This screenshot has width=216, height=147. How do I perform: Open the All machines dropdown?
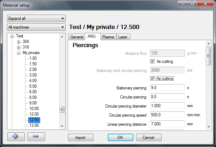[36, 27]
